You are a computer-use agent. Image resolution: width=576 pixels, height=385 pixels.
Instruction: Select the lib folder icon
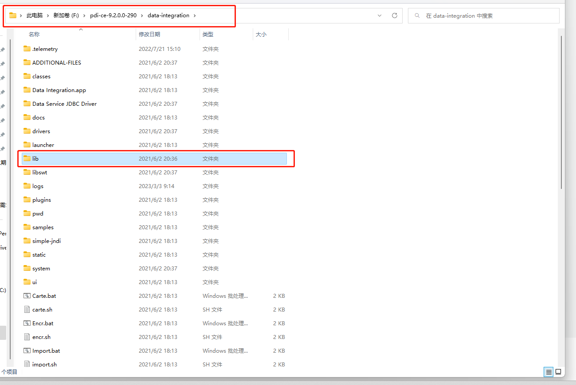(x=27, y=158)
